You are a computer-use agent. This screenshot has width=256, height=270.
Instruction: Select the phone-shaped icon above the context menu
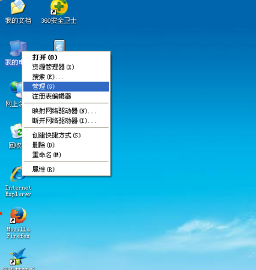(59, 46)
